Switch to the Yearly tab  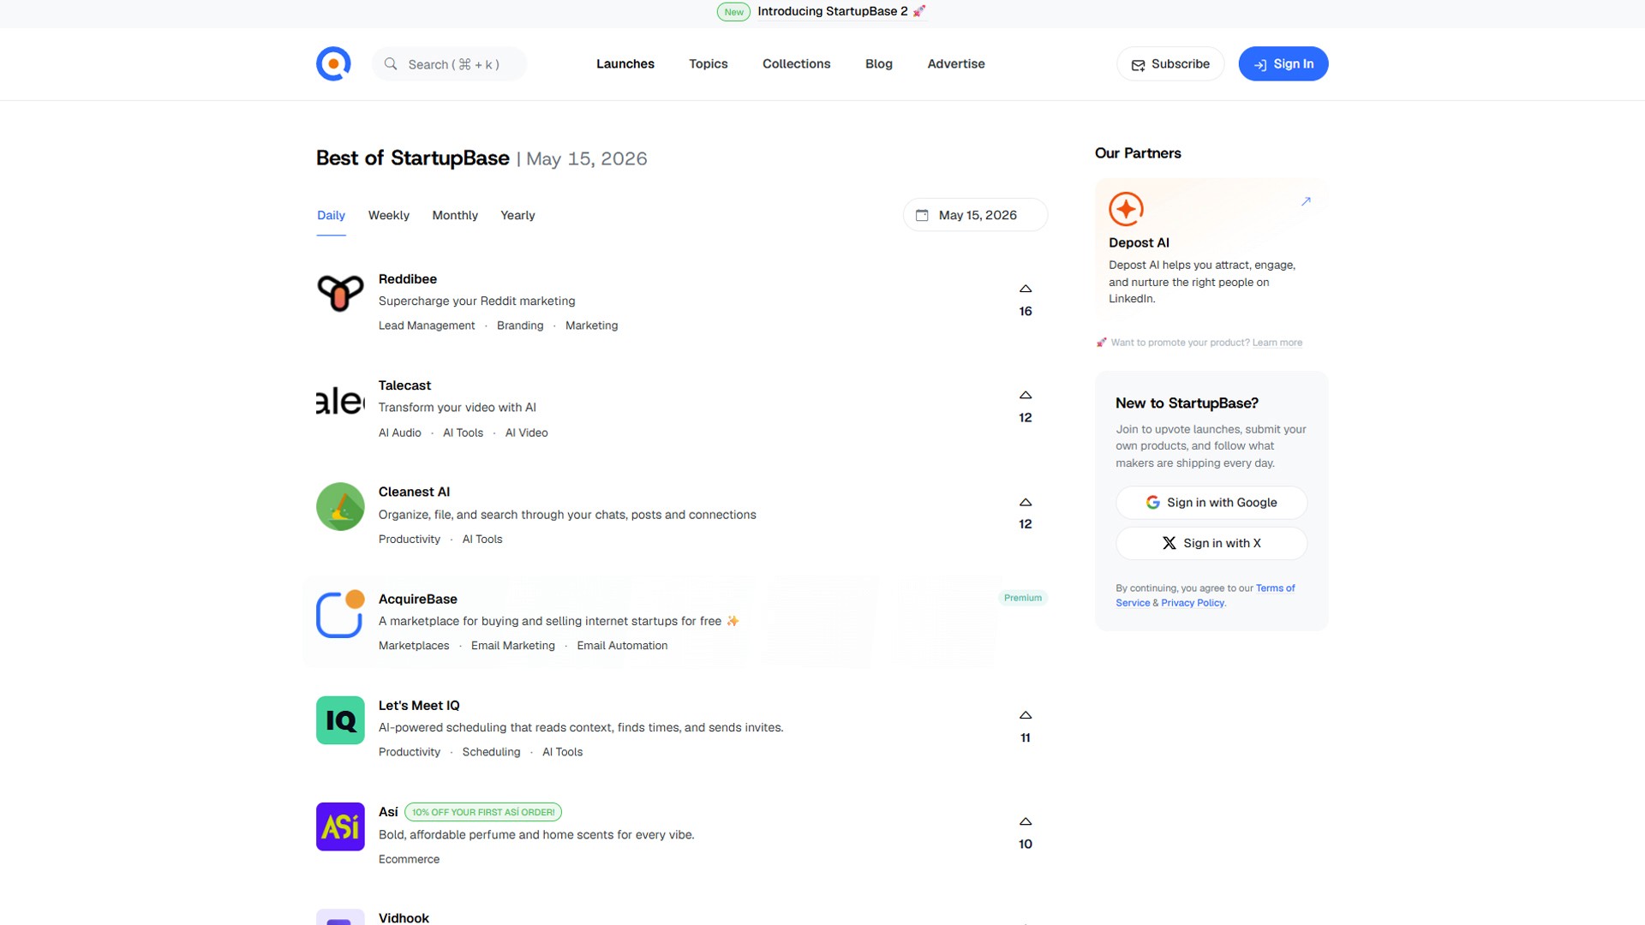tap(517, 215)
